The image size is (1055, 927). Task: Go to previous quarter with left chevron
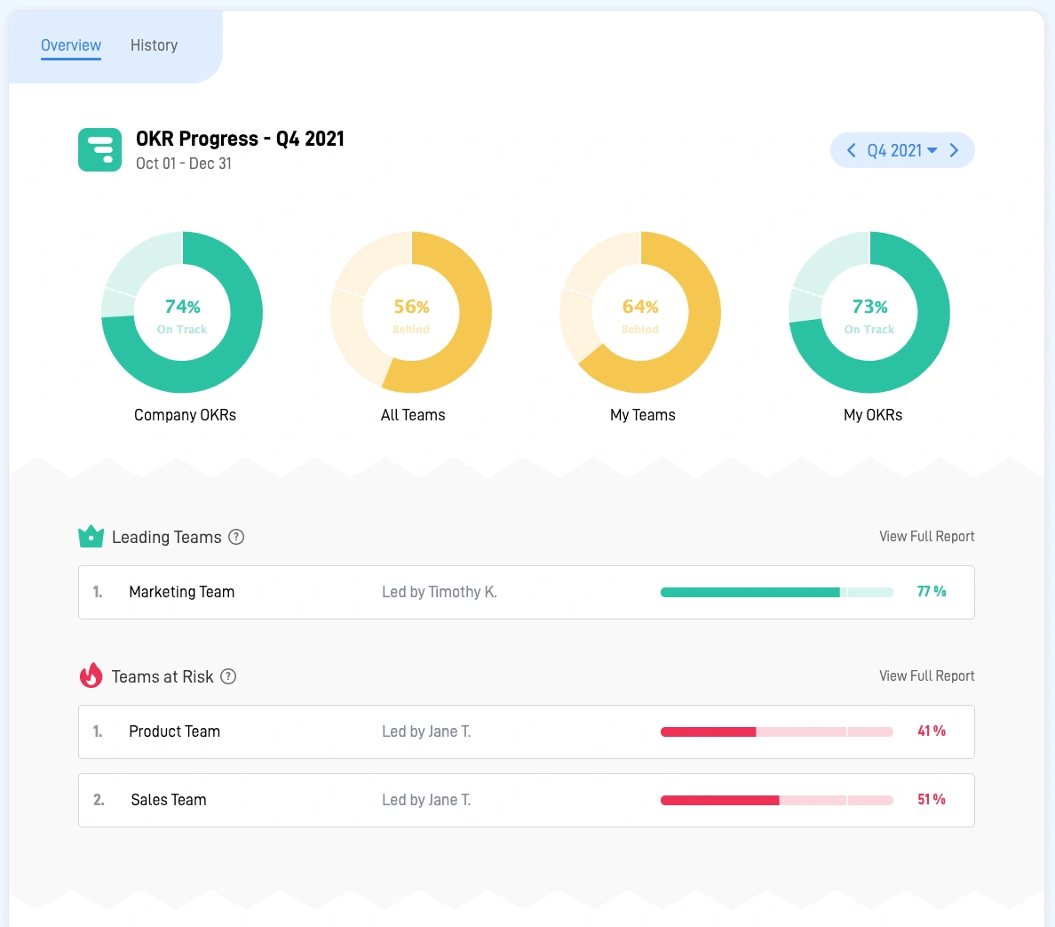851,150
